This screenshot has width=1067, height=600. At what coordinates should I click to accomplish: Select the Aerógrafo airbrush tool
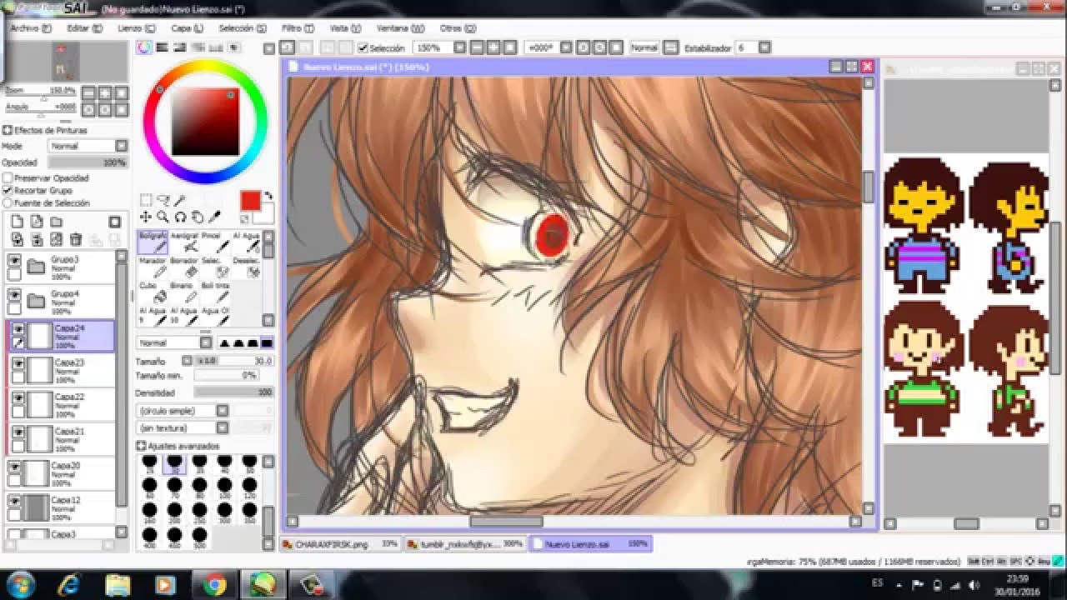(x=184, y=242)
